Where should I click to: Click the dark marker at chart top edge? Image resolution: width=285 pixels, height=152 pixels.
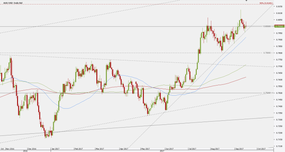click(246, 0)
